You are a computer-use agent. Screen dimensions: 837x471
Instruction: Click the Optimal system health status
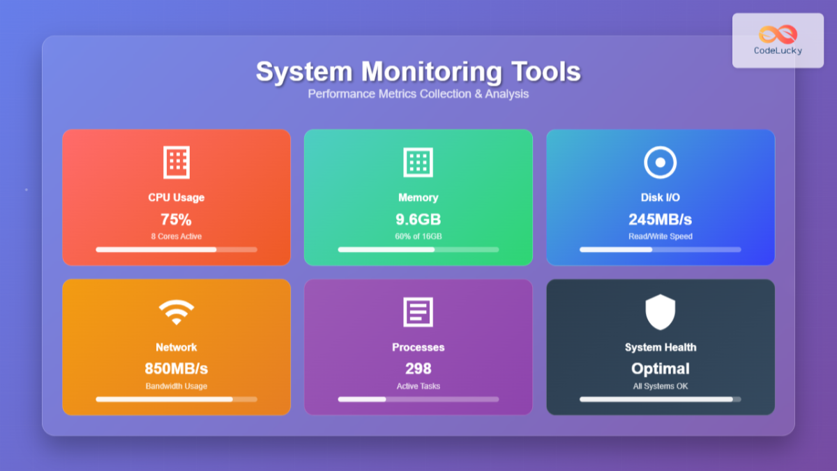coord(661,368)
